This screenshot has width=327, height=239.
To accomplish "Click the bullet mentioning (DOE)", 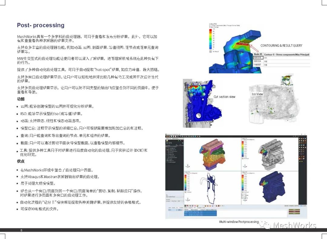I will (84, 152).
